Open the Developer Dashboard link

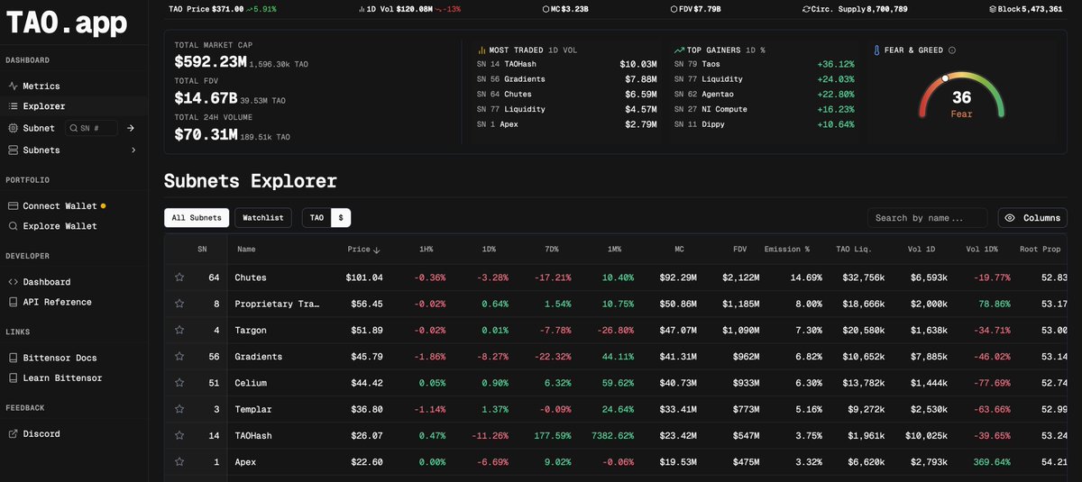[46, 281]
